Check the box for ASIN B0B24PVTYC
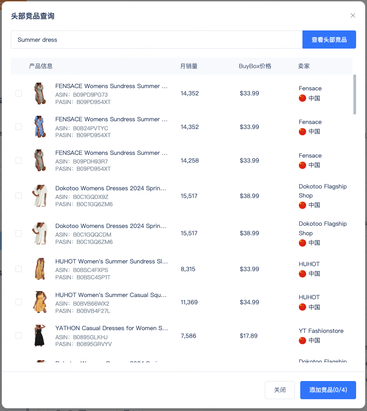 (x=19, y=127)
